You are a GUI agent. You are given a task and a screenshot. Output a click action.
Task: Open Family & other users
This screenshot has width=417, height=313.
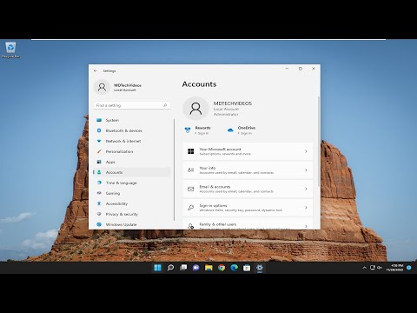[248, 223]
